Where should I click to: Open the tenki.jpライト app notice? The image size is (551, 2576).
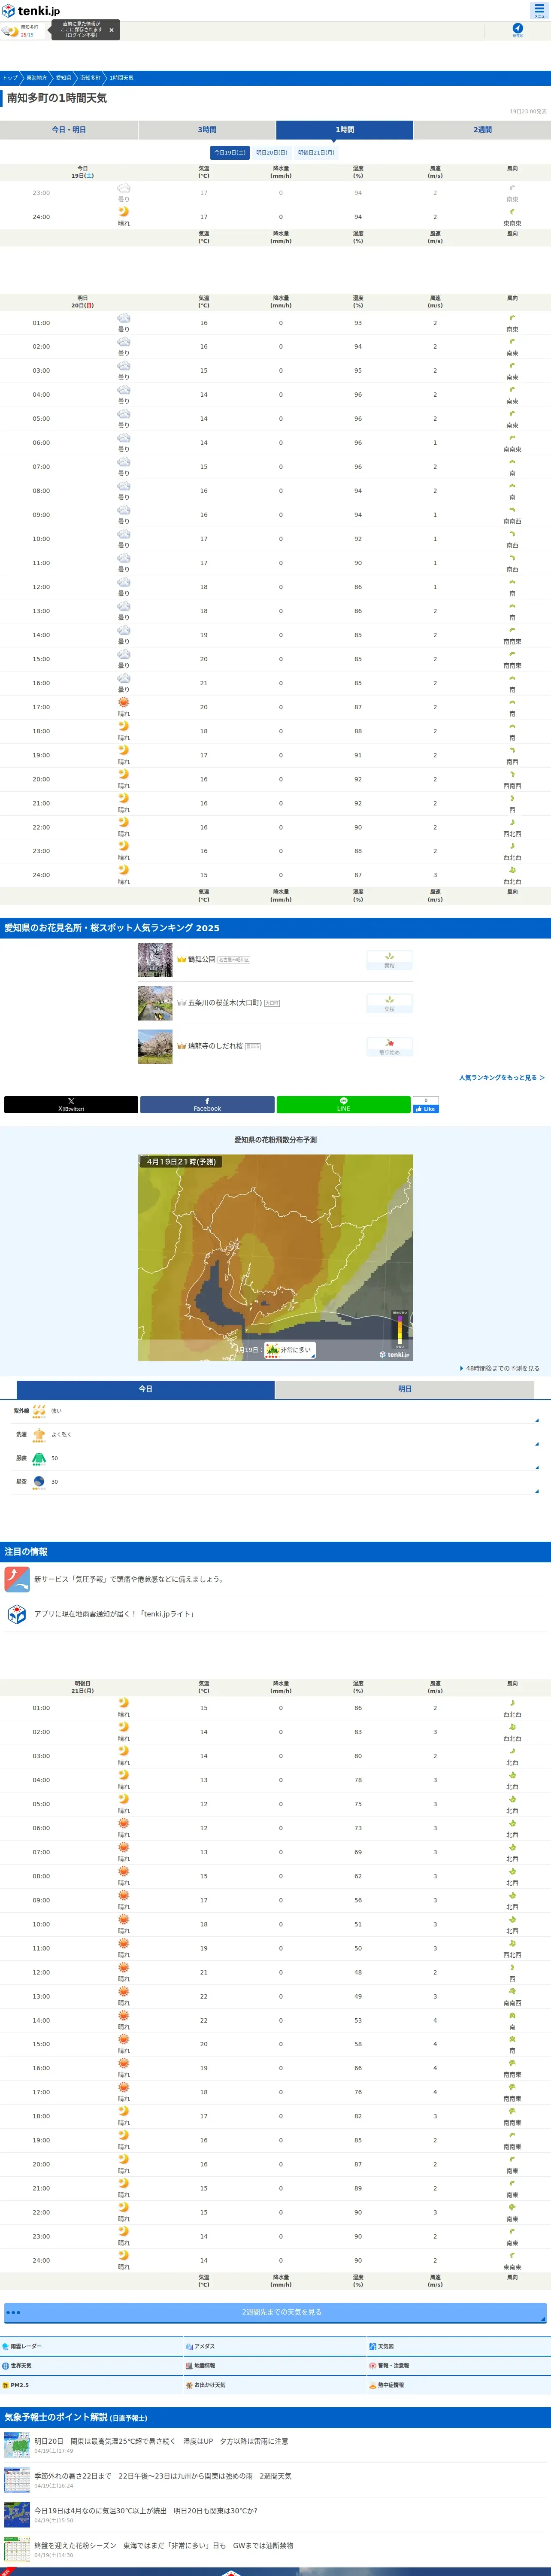[114, 1614]
